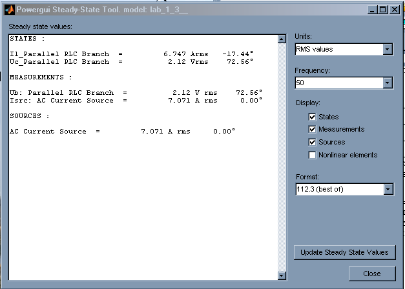
Task: Click the 2.12 Vrms value
Action: pyautogui.click(x=188, y=62)
